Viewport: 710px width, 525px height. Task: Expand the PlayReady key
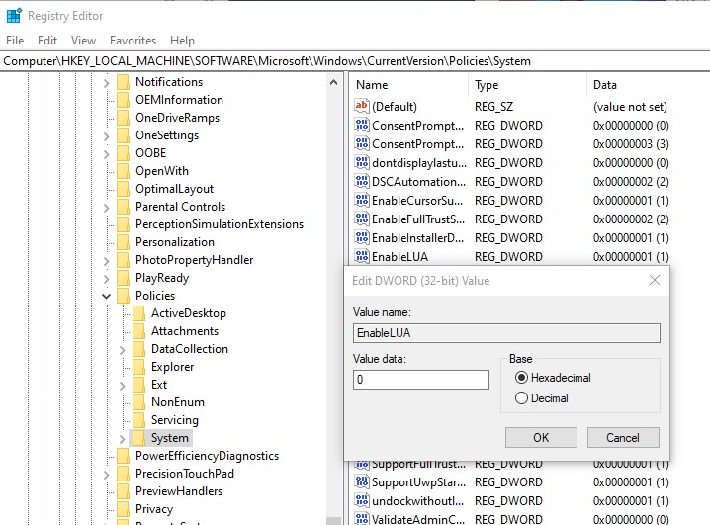point(106,279)
